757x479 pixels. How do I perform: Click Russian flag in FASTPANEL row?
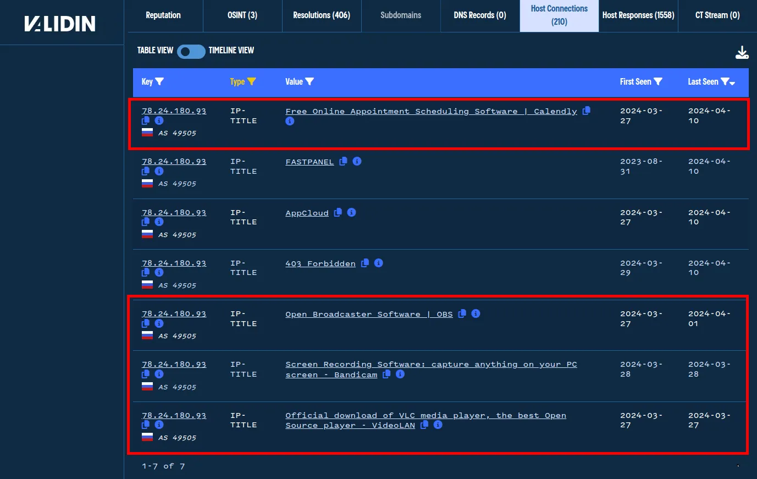147,183
